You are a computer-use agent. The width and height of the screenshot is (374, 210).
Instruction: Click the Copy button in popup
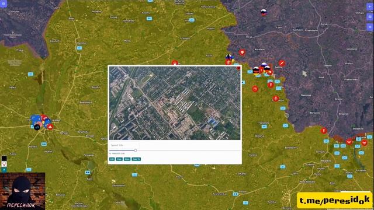119,159
